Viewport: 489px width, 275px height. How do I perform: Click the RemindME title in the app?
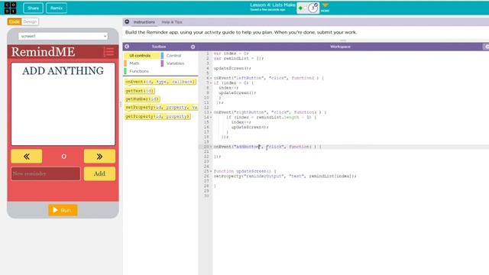[x=43, y=52]
